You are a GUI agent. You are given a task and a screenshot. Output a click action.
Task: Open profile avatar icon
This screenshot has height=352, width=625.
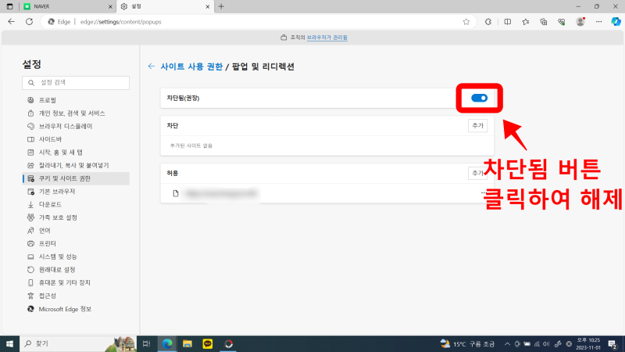coord(580,22)
